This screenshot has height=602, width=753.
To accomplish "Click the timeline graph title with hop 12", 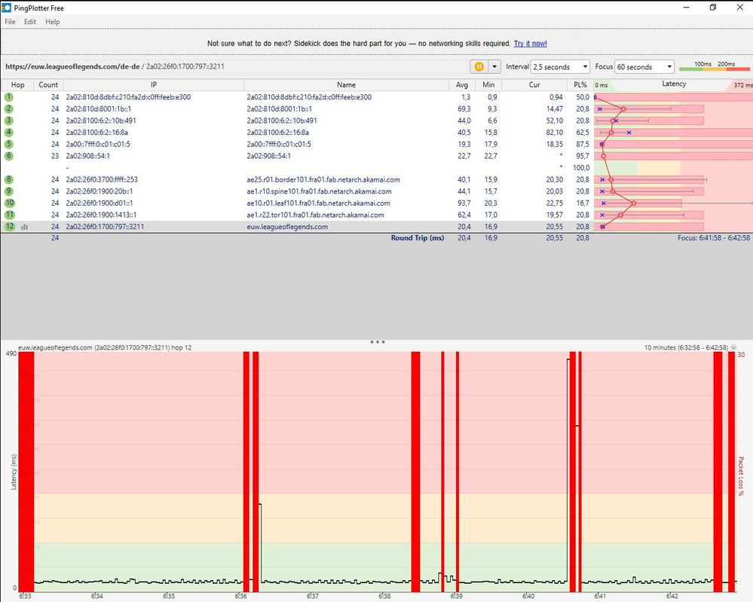I will tap(105, 347).
